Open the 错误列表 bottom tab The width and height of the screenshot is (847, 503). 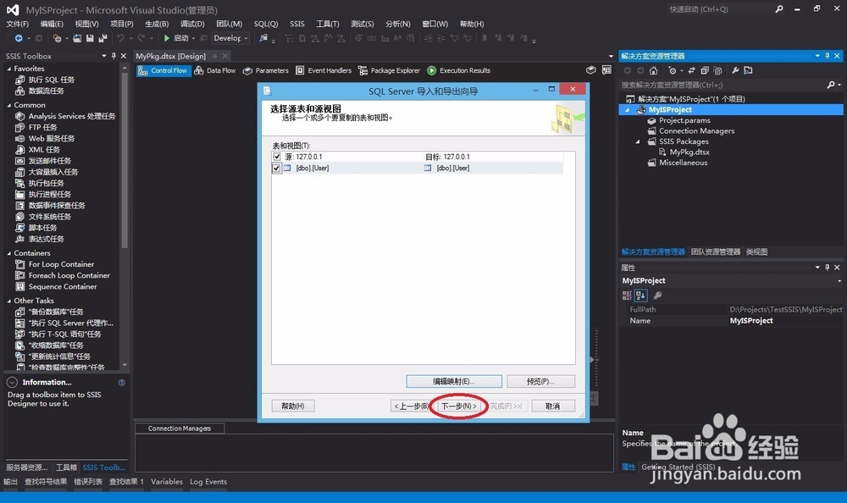click(x=87, y=482)
